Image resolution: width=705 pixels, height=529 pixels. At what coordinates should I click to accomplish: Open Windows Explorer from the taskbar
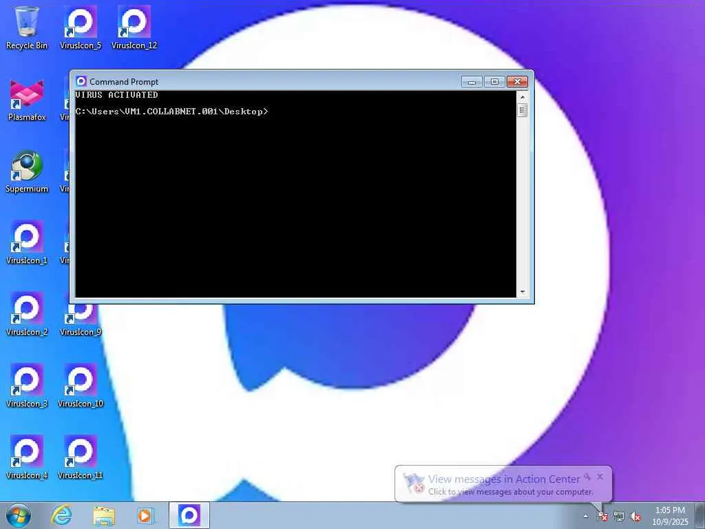104,515
